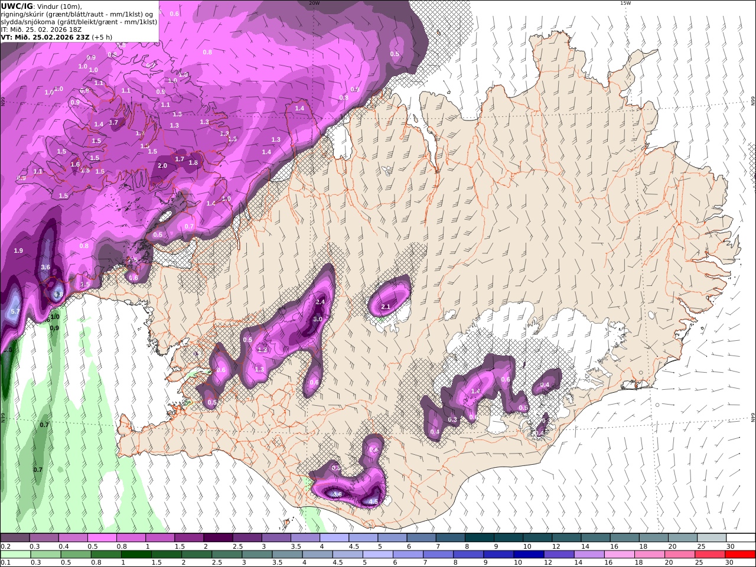
Task: Click the '0.1' label on the rain legend
Action: 5,563
